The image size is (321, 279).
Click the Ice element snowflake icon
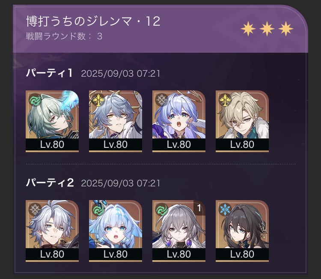225,210
